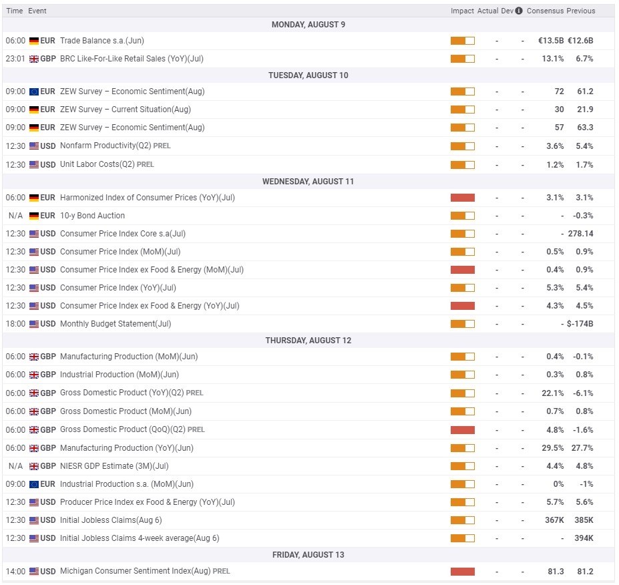Click US flag next to Michigan Consumer Sentiment
Viewport: 619px width, 585px height.
tap(34, 571)
